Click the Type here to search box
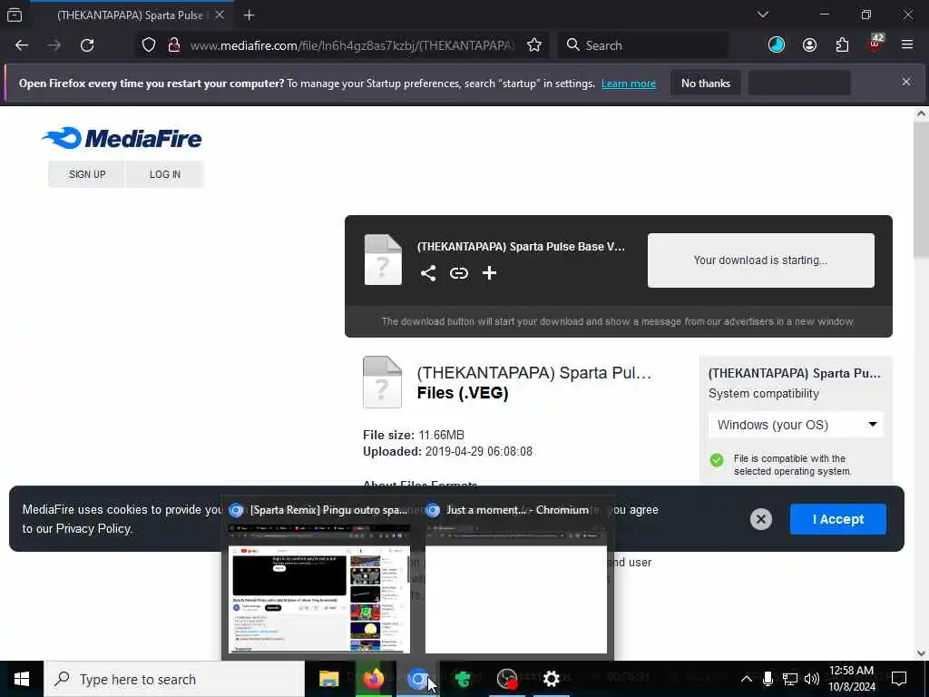 [174, 679]
